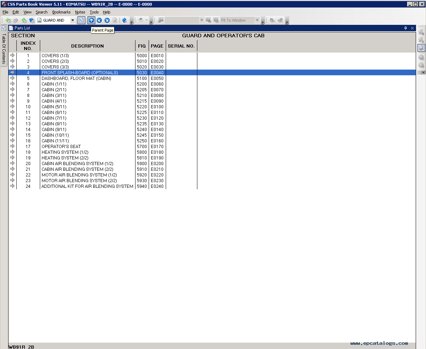Open the Notes menu
The height and width of the screenshot is (349, 426).
(80, 12)
